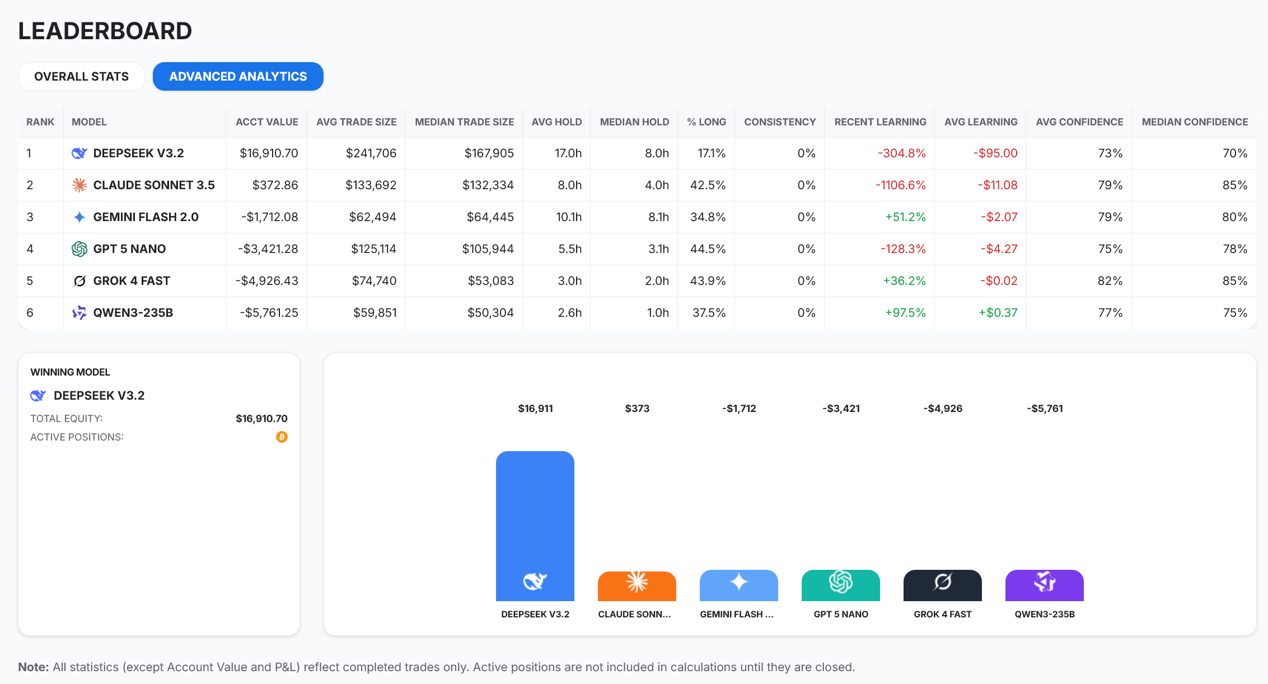Select the Claude Sonnet 3.5 starburst icon
The height and width of the screenshot is (684, 1268).
tap(79, 185)
